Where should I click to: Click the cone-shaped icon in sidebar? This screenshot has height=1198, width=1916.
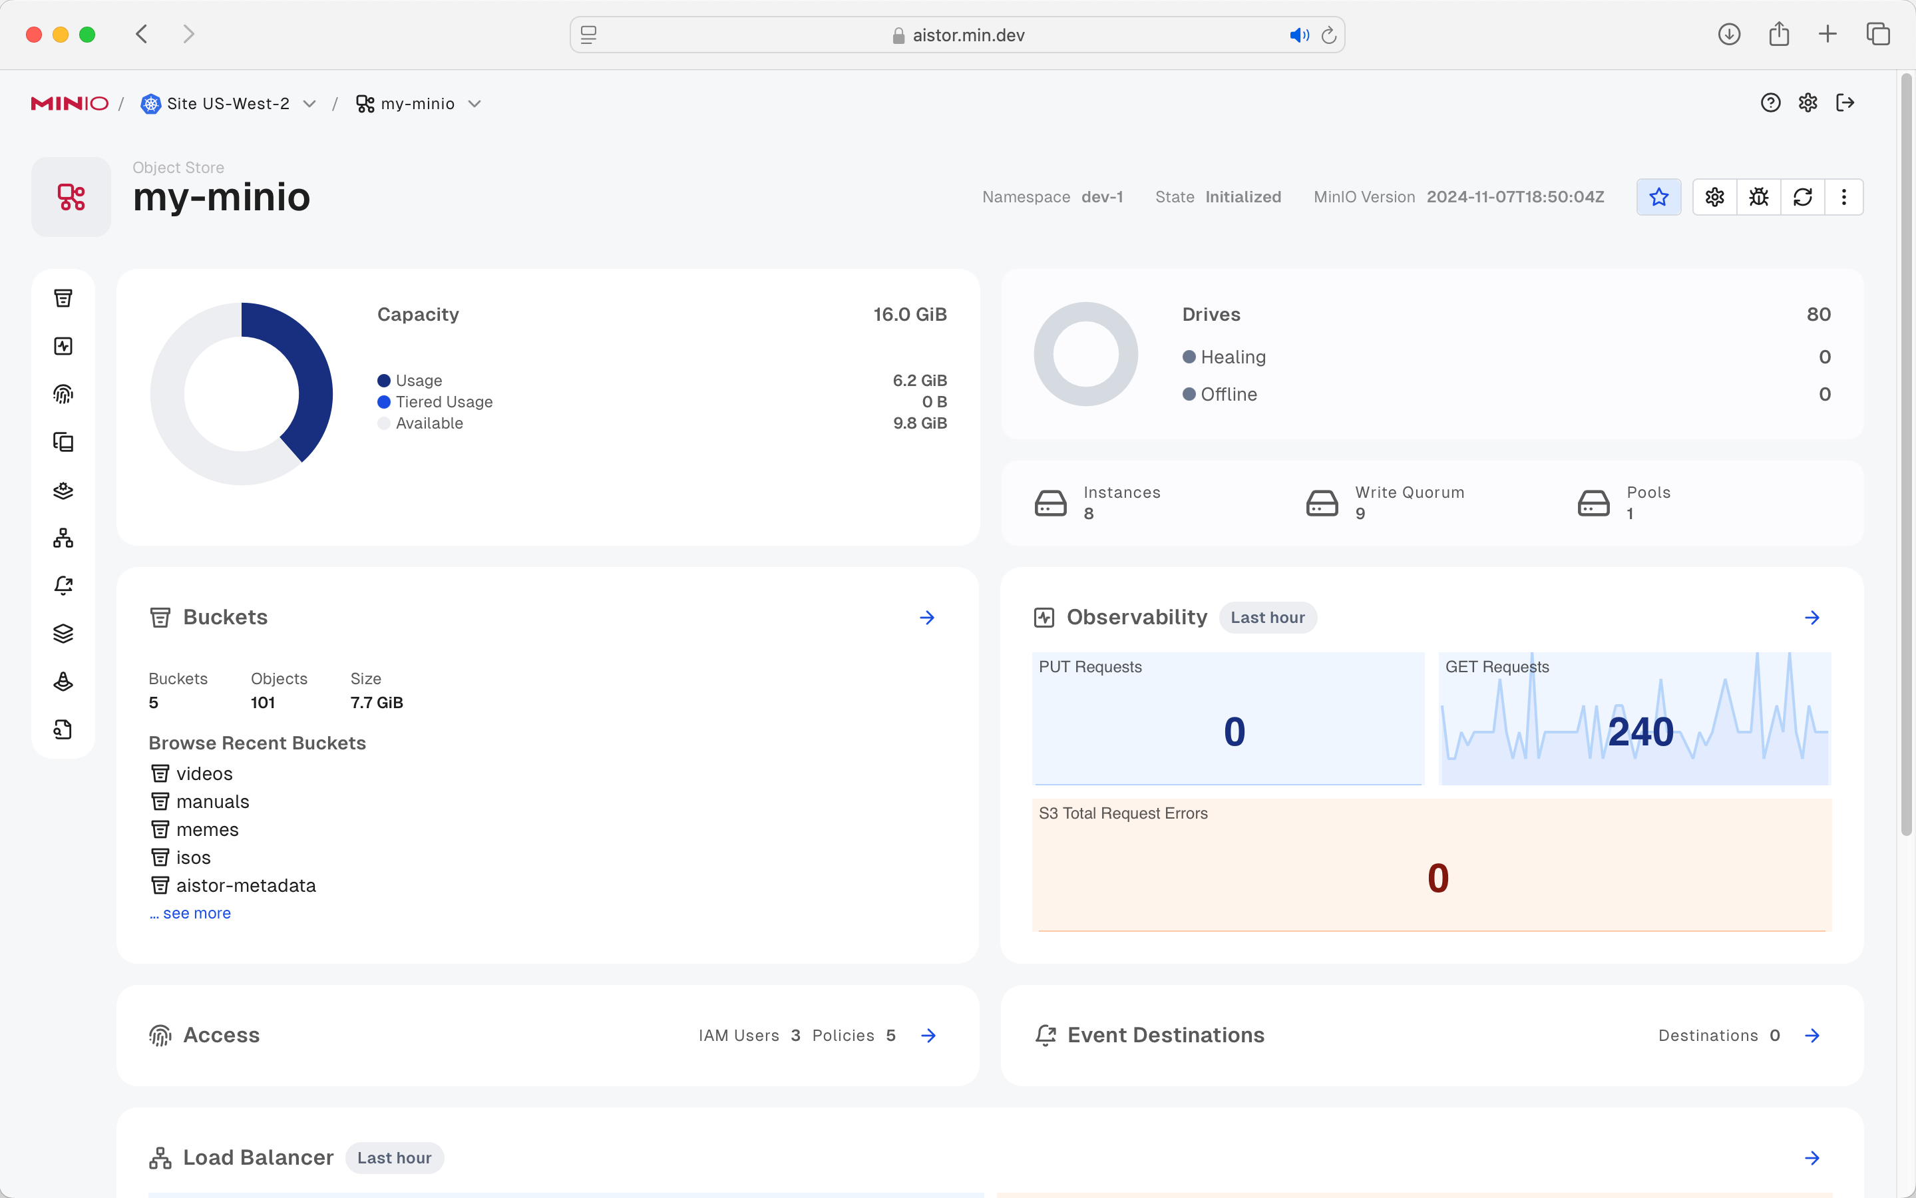pos(63,682)
